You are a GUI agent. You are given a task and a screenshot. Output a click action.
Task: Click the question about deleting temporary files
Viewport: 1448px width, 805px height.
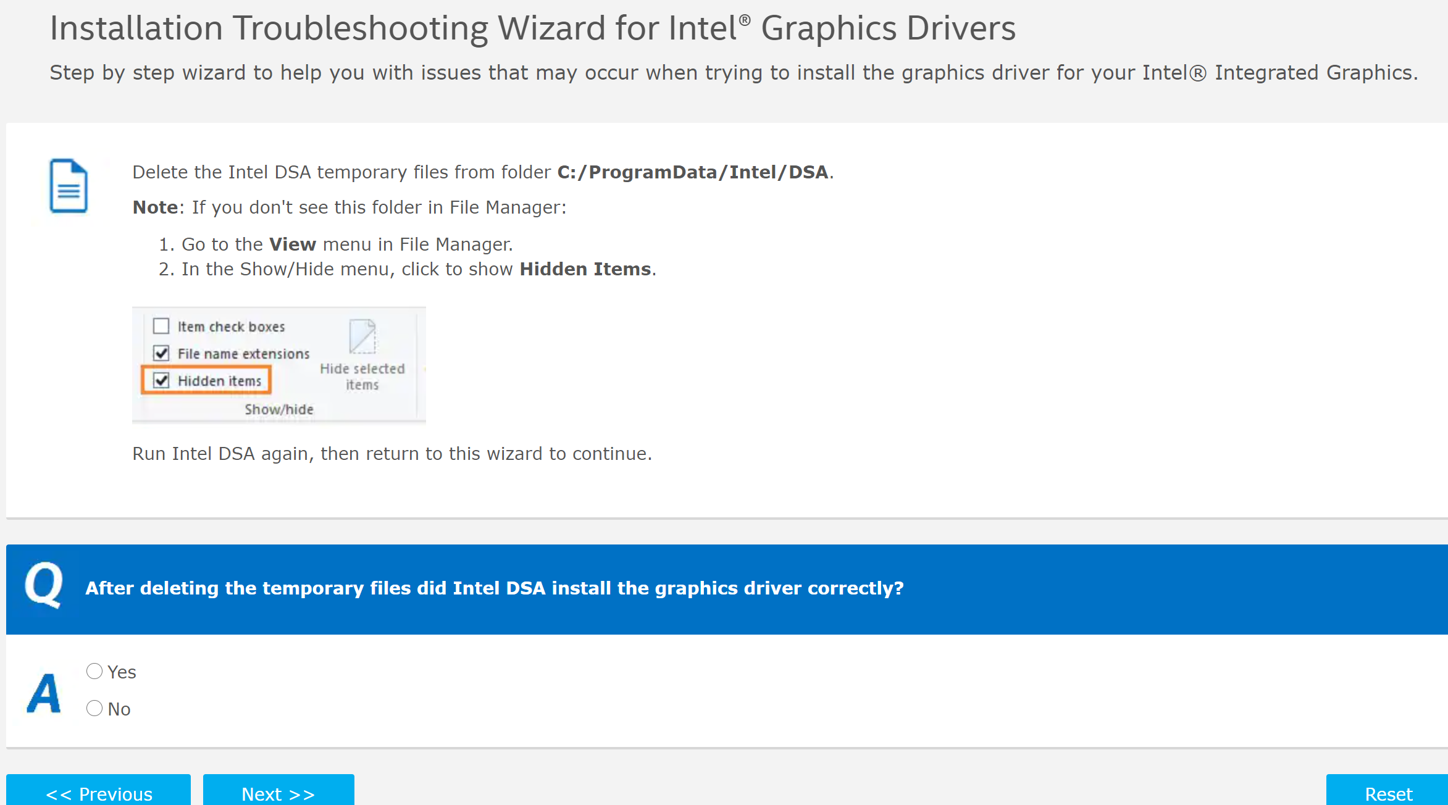point(494,588)
